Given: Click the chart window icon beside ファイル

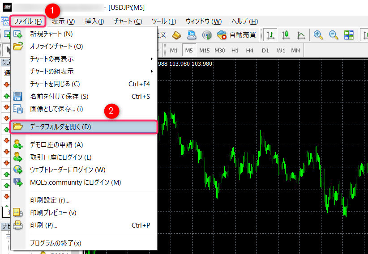Looking at the screenshot, I should coord(4,21).
